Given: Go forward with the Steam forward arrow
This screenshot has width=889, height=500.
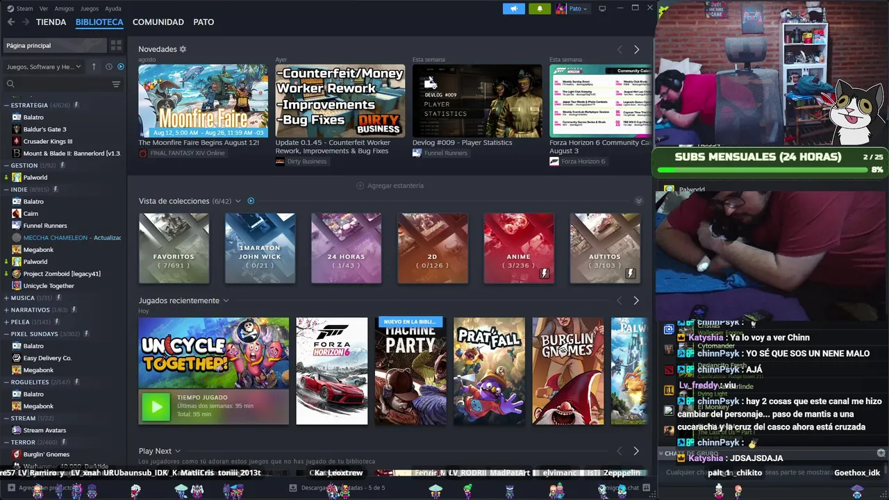Looking at the screenshot, I should click(26, 22).
